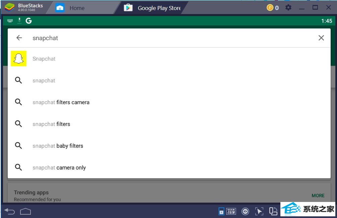The image size is (337, 218).
Task: Click the keyboard status bar icon
Action: pos(10,21)
